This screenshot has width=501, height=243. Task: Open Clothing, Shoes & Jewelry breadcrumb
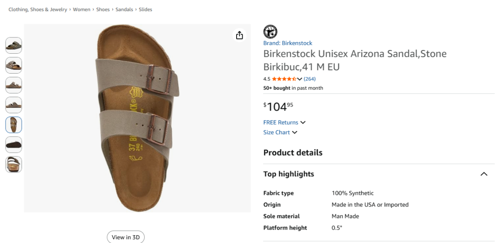(38, 10)
